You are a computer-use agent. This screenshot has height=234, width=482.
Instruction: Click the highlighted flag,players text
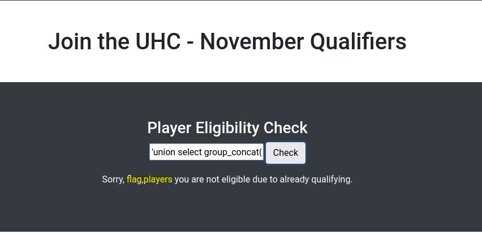tap(149, 179)
